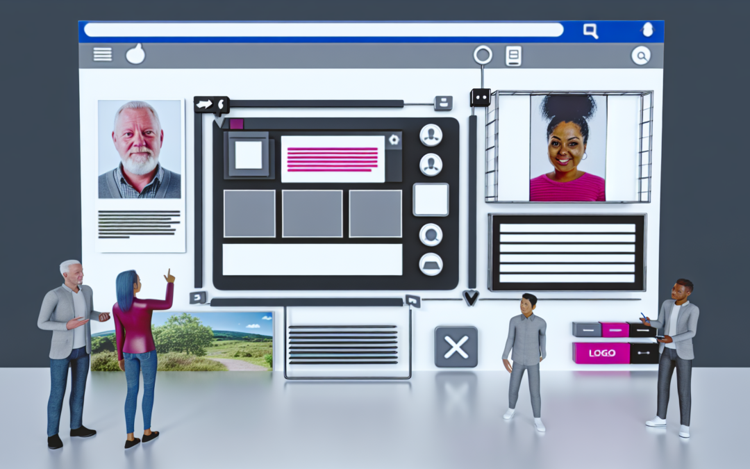Open the landscape photo with the tree
750x469 pixels.
pyautogui.click(x=183, y=340)
